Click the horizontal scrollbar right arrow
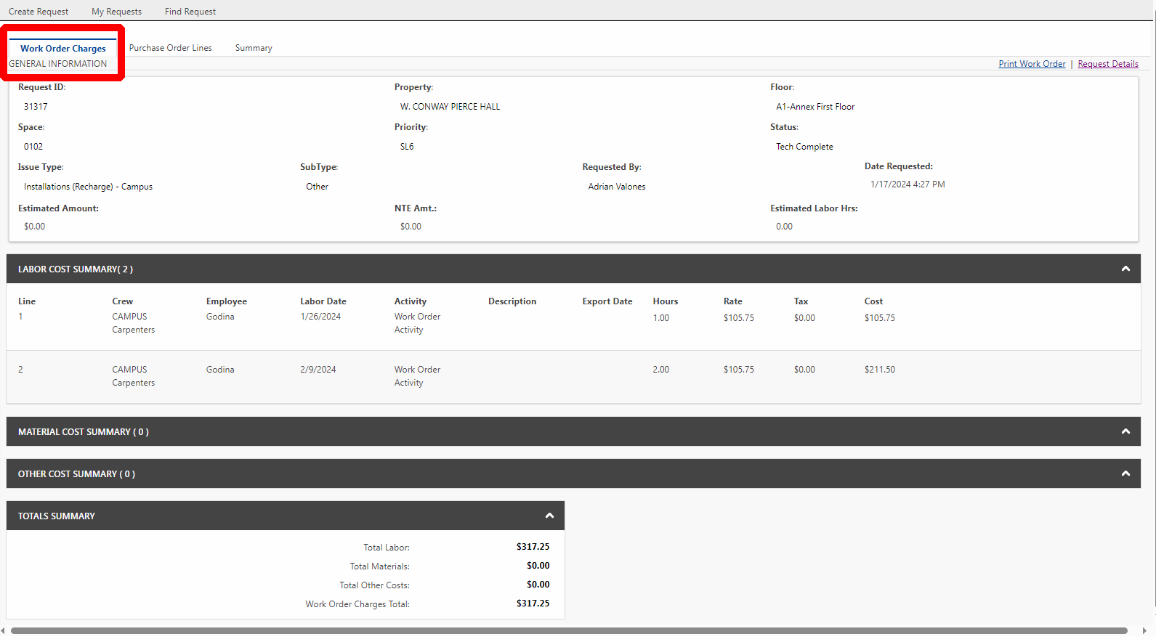The image size is (1156, 642). pyautogui.click(x=1144, y=631)
